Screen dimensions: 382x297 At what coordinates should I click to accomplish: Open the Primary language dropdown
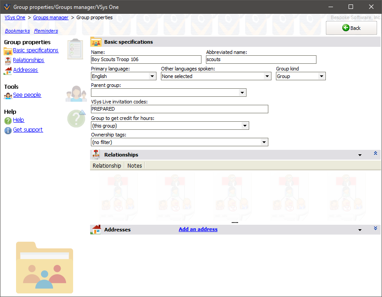click(x=152, y=76)
